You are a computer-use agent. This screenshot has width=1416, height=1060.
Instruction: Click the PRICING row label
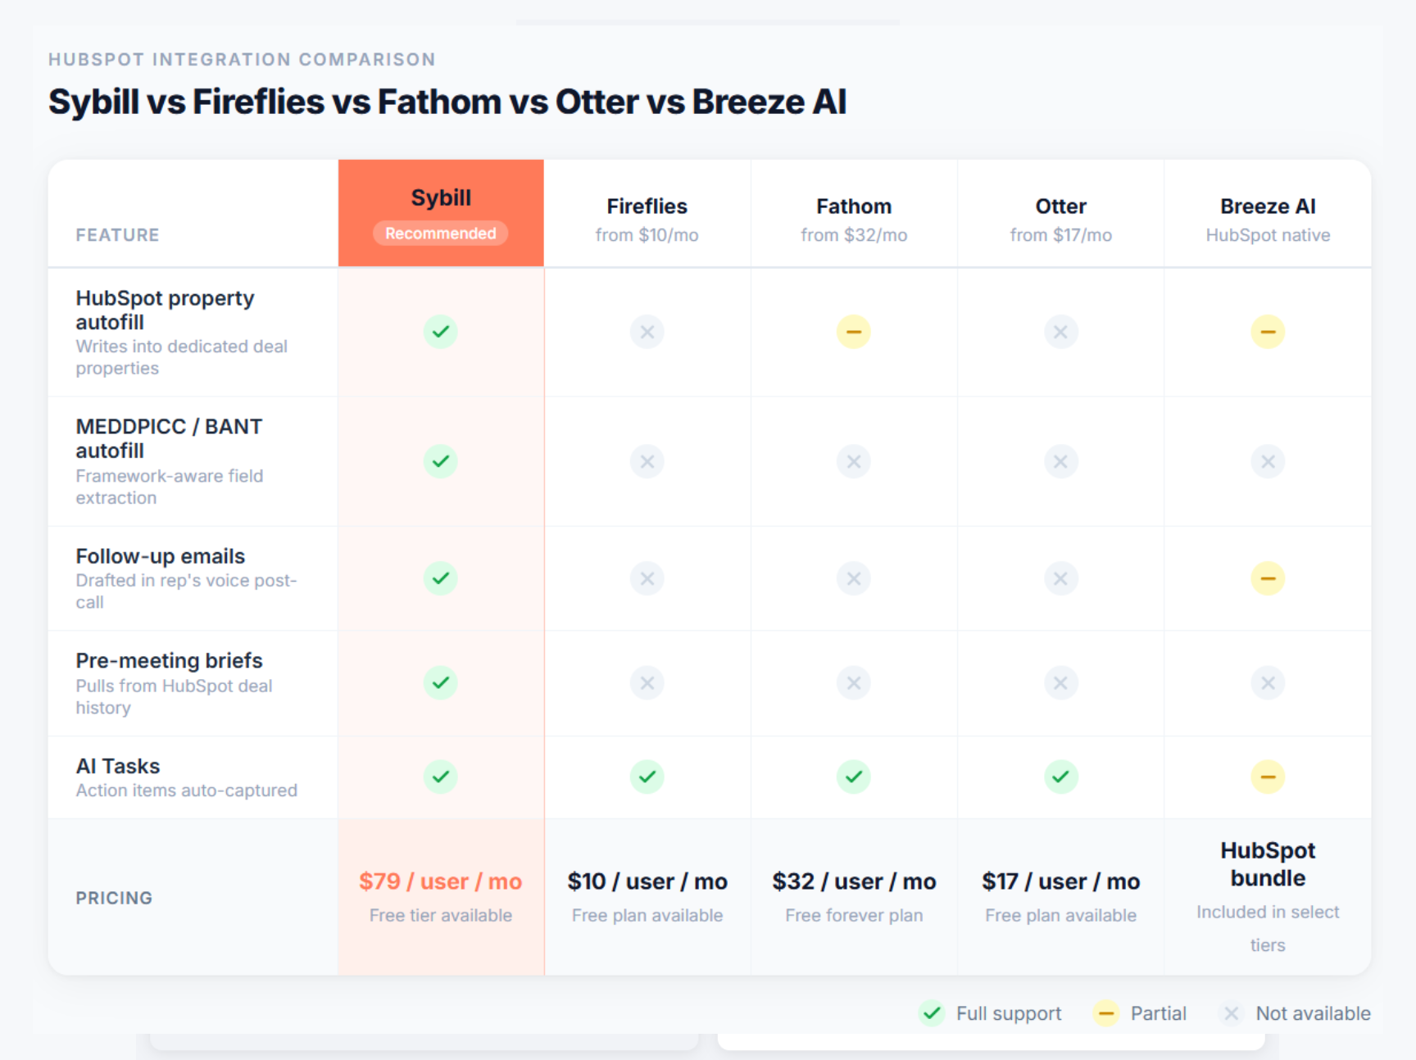[x=114, y=898]
